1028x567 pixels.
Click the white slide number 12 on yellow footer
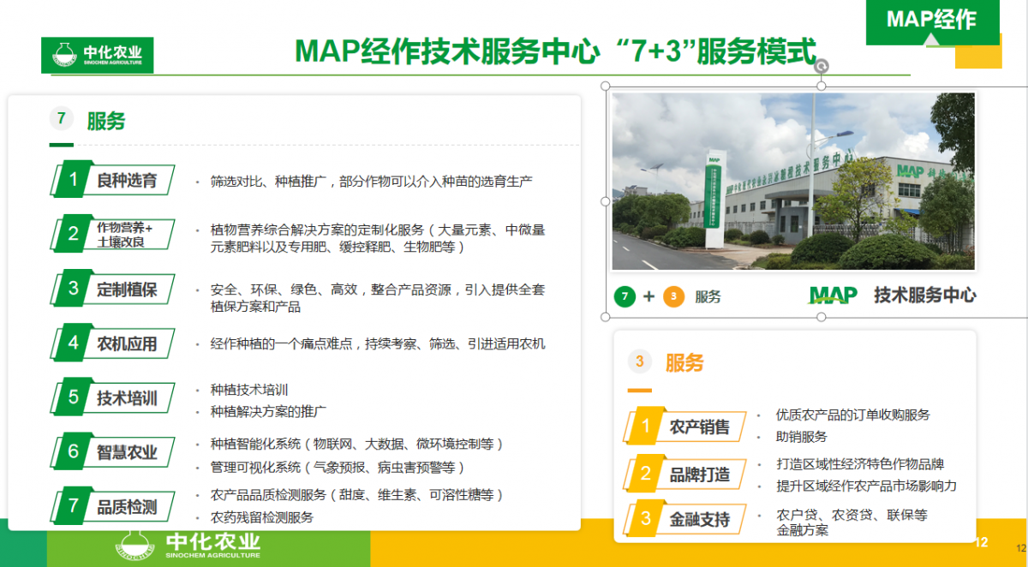[982, 542]
